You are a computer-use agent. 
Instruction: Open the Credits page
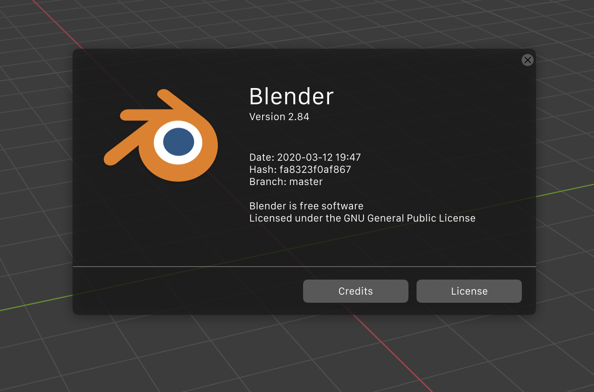355,291
